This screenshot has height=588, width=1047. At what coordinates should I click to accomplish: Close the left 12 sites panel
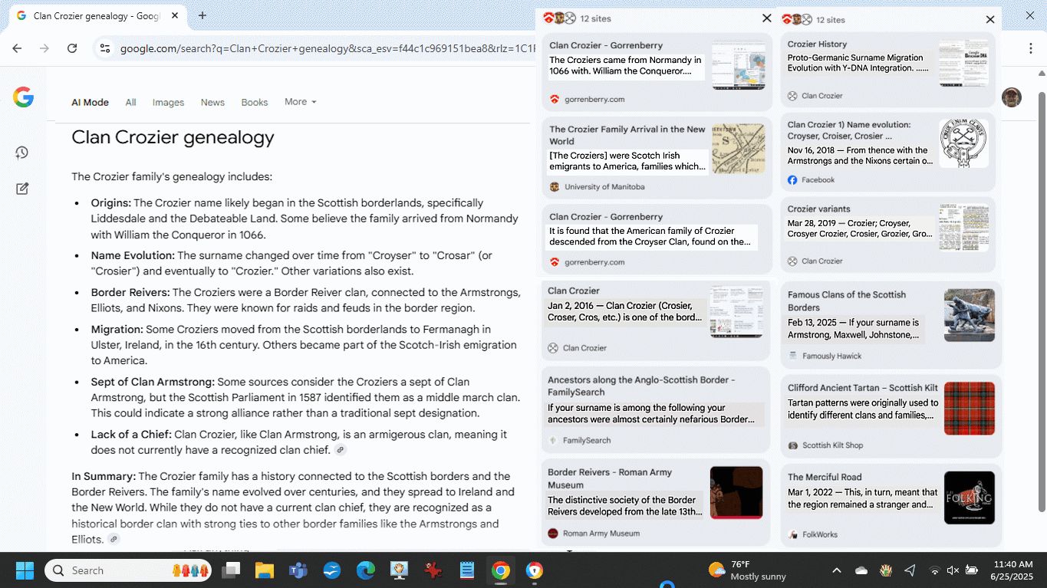point(767,18)
